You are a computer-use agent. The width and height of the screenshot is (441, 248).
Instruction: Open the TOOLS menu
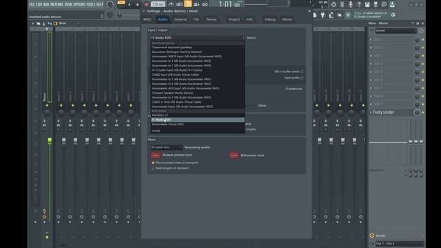(x=90, y=4)
